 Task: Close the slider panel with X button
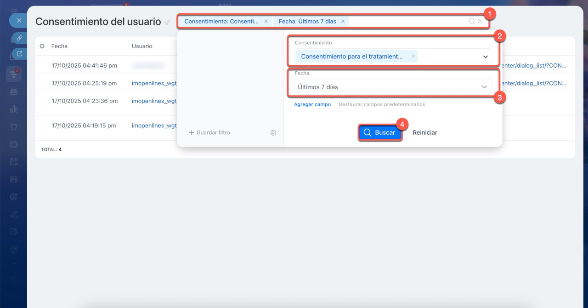pos(19,21)
